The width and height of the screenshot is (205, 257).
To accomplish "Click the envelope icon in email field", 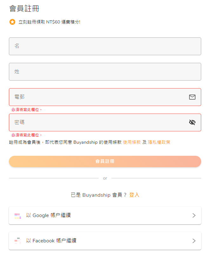I will [x=192, y=97].
